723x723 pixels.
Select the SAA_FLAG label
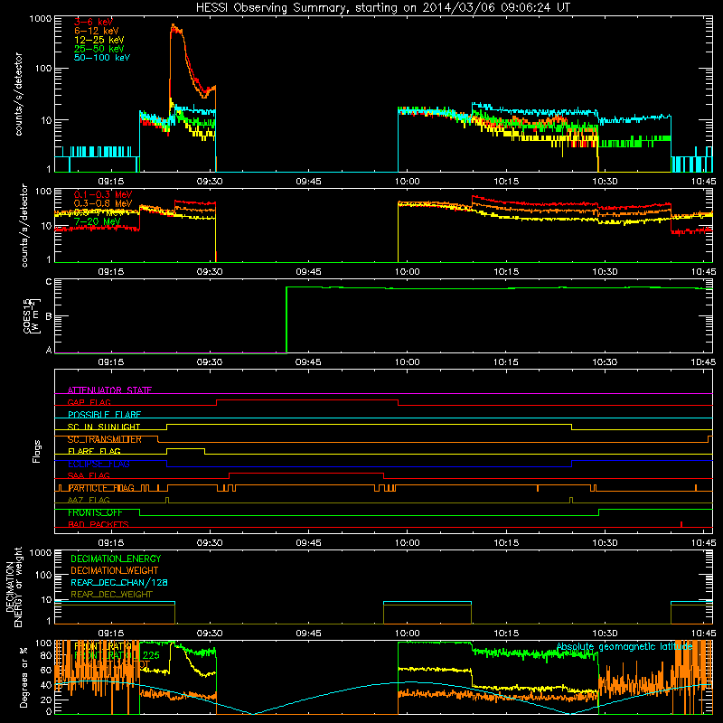coord(89,476)
